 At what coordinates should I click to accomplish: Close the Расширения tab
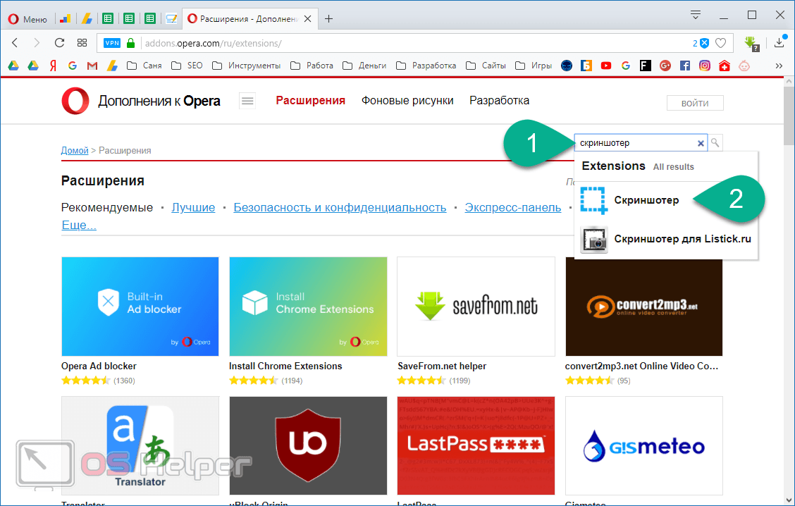point(307,19)
